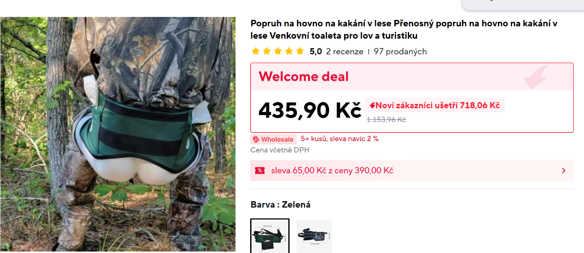Click the product title text
This screenshot has height=253, width=584.
[x=404, y=30]
